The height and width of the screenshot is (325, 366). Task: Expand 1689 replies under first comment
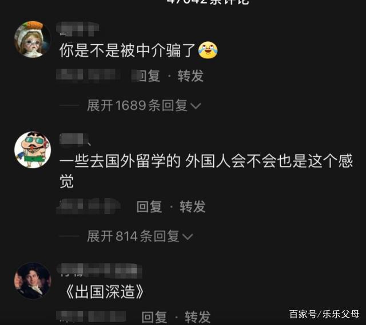[x=144, y=105]
